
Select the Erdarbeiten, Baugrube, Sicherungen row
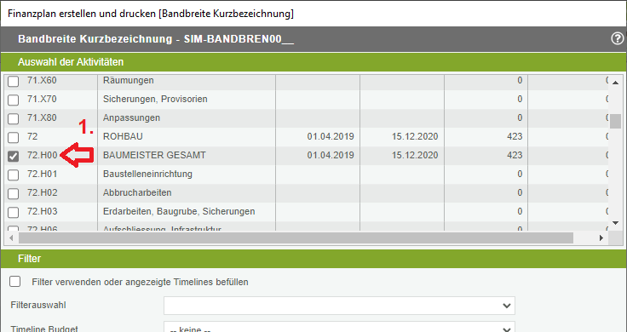[306, 212]
